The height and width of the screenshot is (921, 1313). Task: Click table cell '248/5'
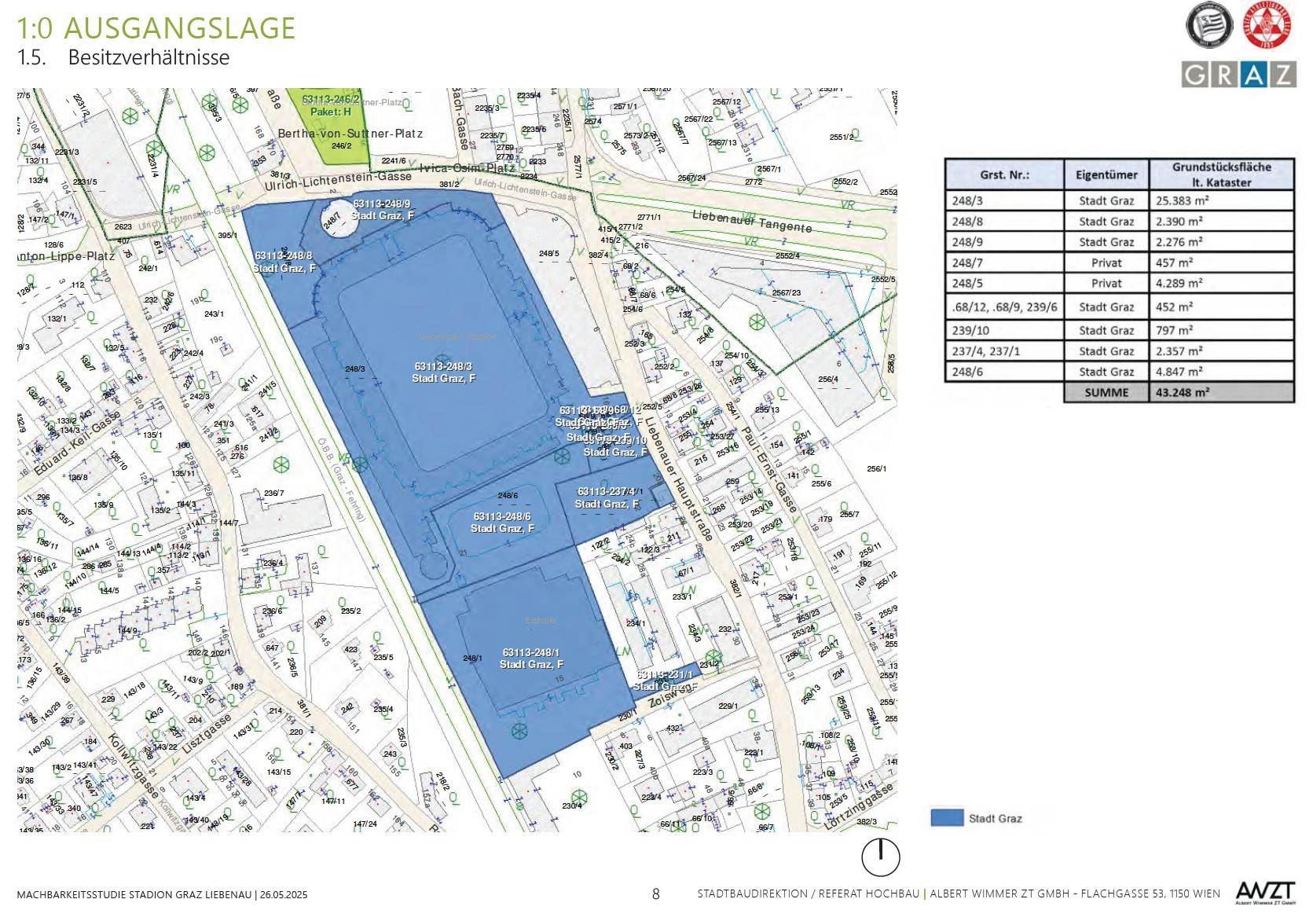click(1004, 283)
